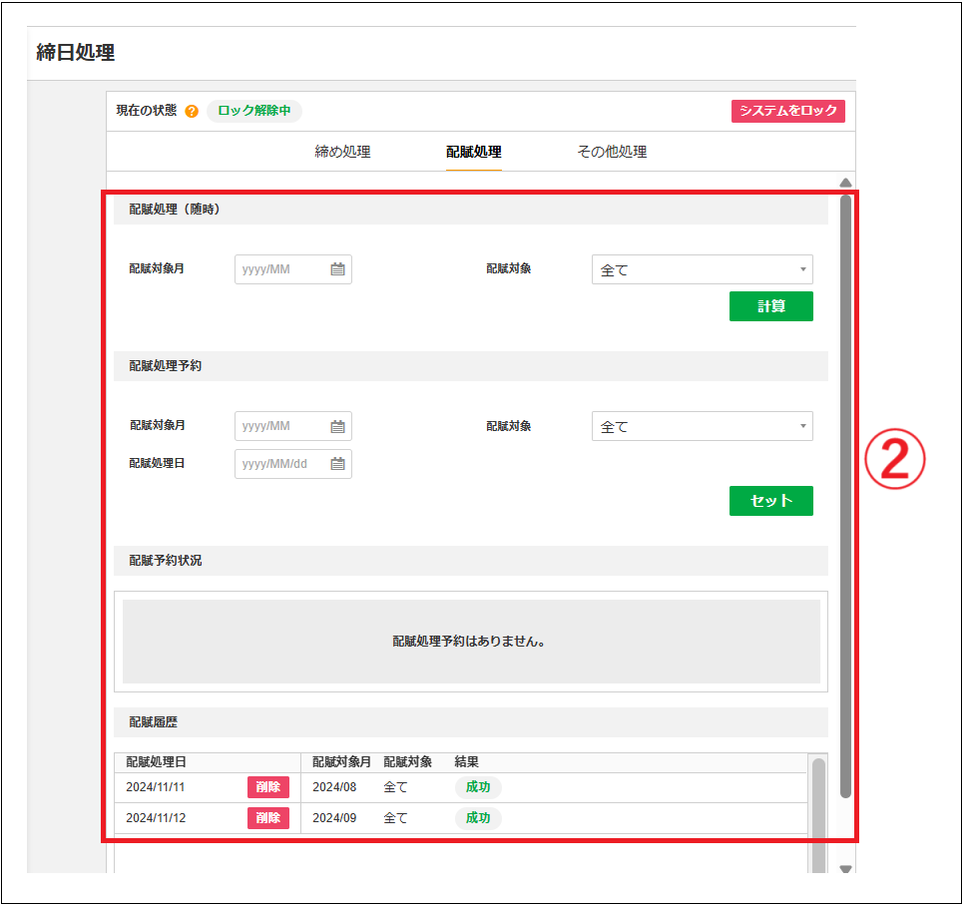This screenshot has height=904, width=964.
Task: Click the help question mark beside 現在の状態
Action: pos(190,111)
